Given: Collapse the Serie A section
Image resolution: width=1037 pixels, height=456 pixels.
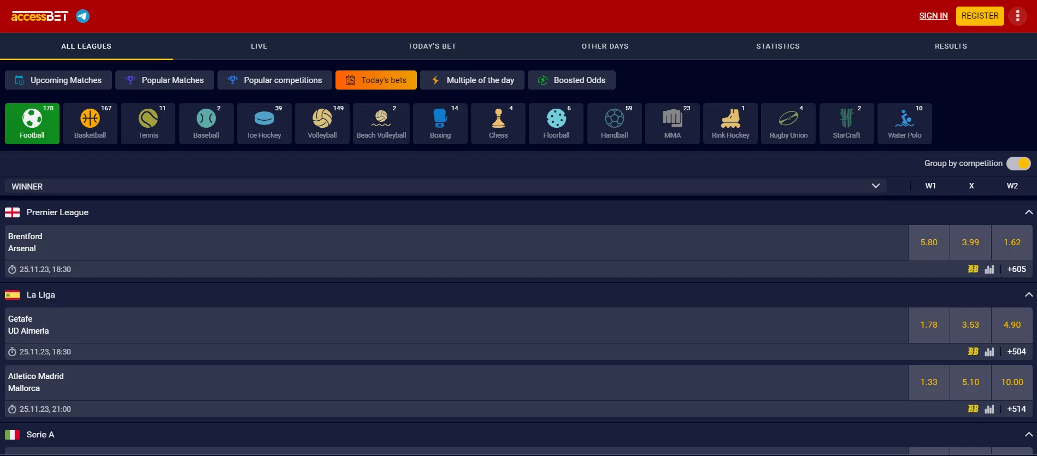Looking at the screenshot, I should tap(1029, 435).
